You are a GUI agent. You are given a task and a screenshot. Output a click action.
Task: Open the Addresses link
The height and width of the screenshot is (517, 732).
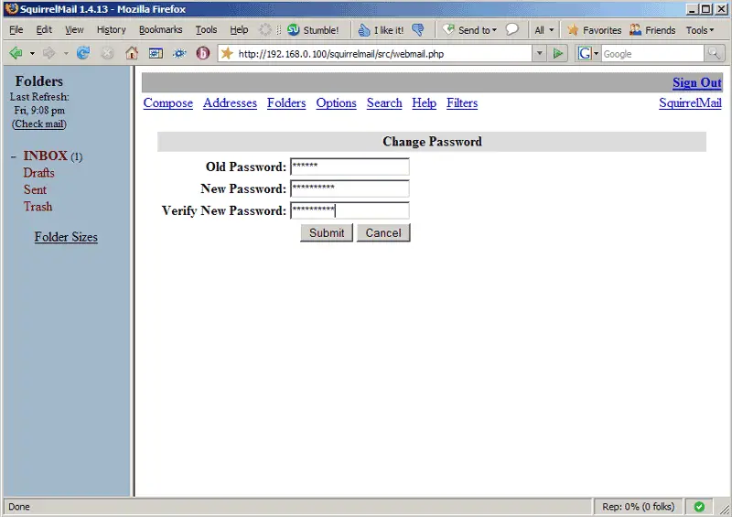click(x=230, y=102)
